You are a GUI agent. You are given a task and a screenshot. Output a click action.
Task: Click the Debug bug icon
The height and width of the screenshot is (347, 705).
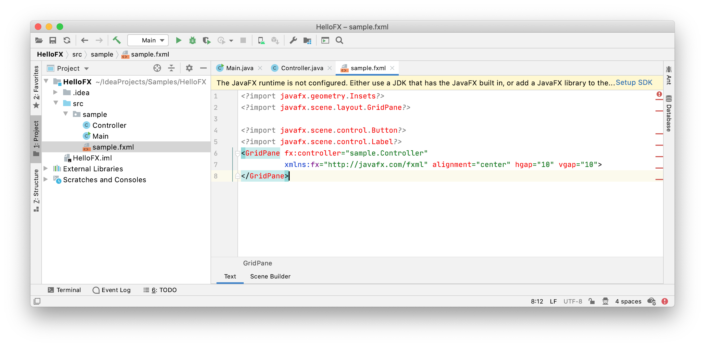pos(192,41)
